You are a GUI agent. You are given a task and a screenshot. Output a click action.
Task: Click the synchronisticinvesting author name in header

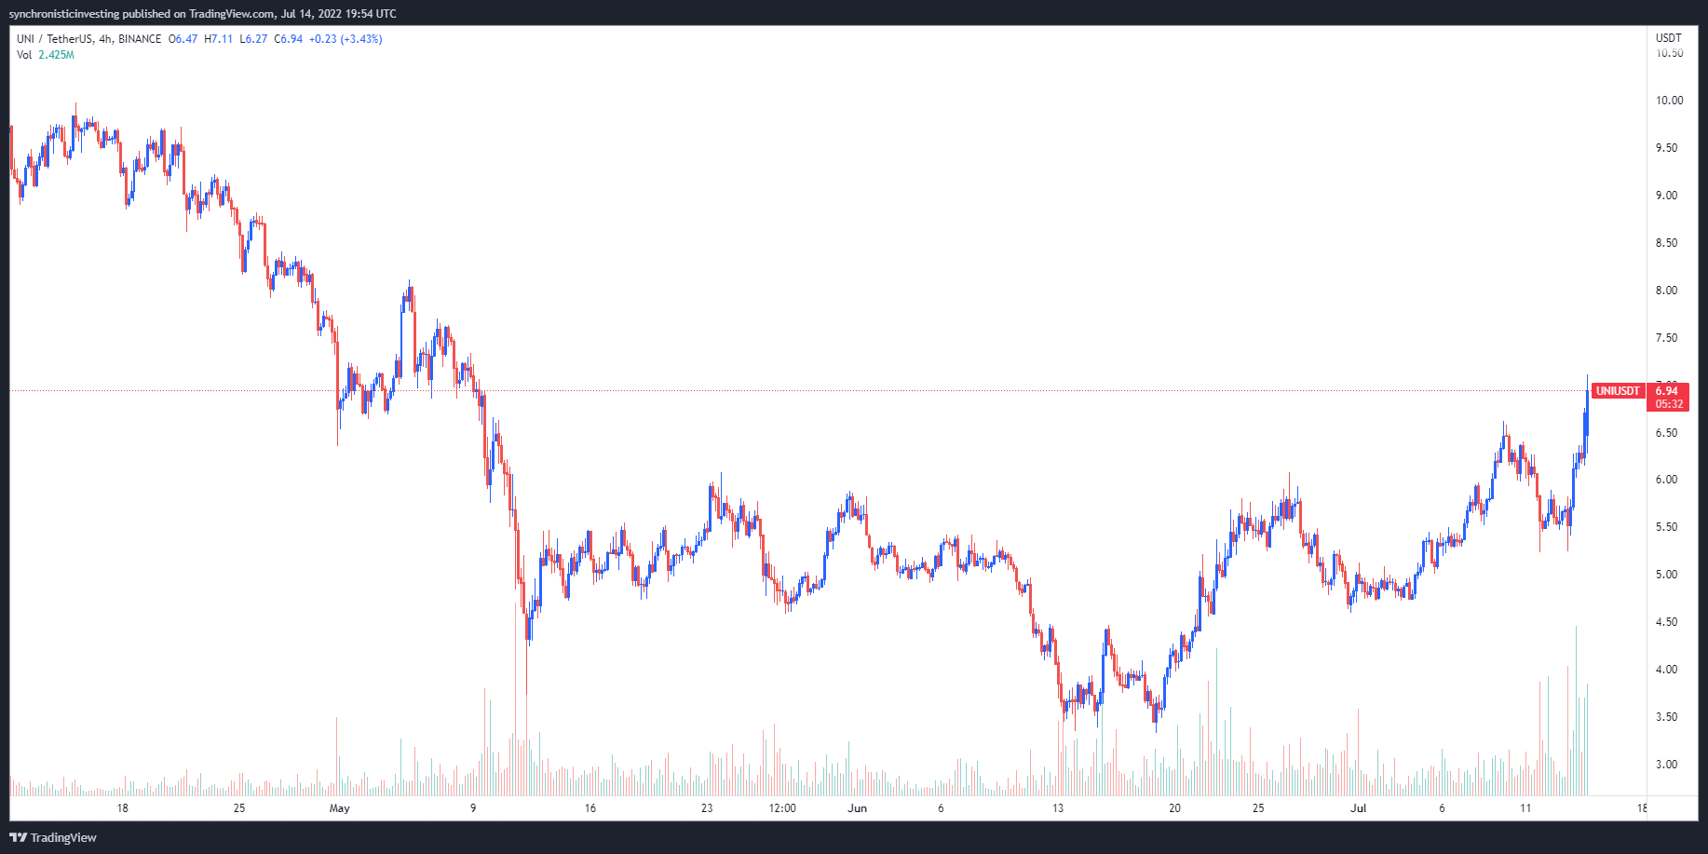(x=64, y=14)
